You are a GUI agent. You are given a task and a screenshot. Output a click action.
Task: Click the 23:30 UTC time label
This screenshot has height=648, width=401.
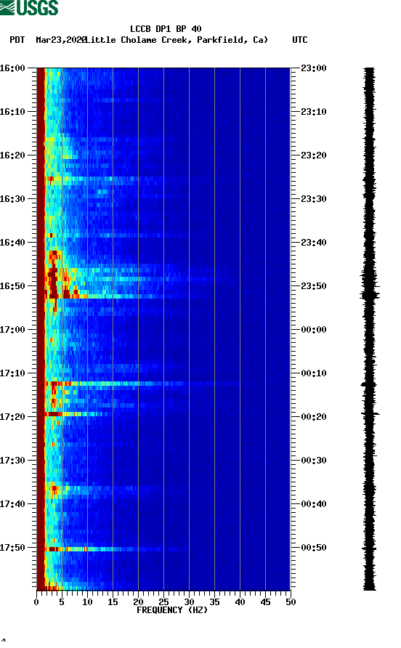[x=314, y=199]
